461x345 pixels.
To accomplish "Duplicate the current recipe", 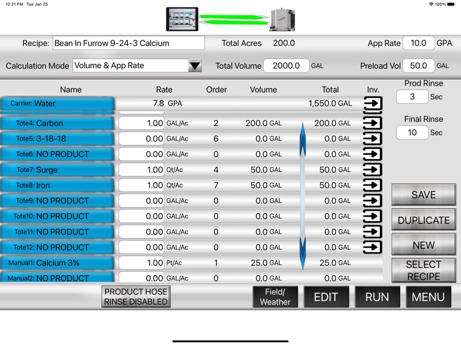I will (424, 220).
